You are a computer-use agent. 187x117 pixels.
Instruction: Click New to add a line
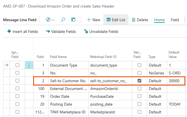93,20
